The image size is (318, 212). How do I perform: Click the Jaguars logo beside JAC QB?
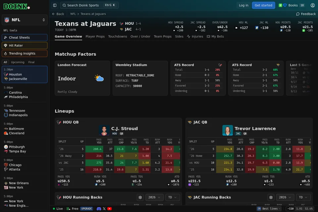click(190, 122)
